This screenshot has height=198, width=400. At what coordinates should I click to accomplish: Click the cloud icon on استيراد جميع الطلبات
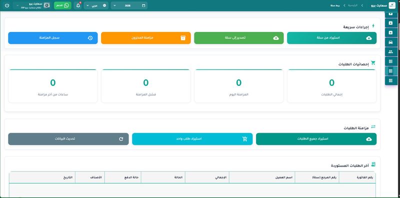368,139
